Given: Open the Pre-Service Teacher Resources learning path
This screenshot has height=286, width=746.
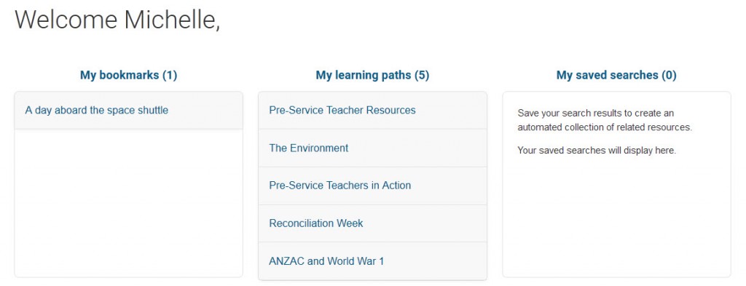Looking at the screenshot, I should click(x=342, y=110).
